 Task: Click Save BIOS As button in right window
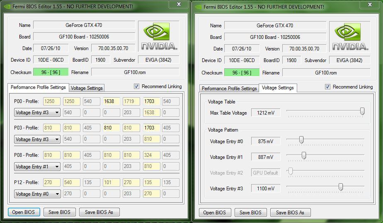[290, 213]
